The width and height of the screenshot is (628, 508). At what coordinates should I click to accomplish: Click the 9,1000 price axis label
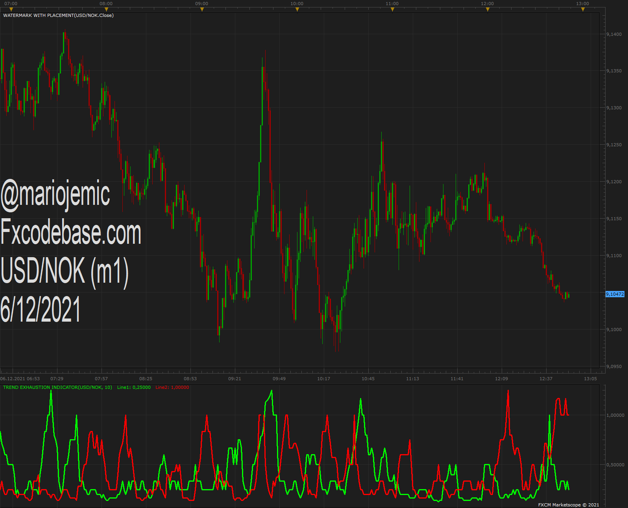pos(614,329)
